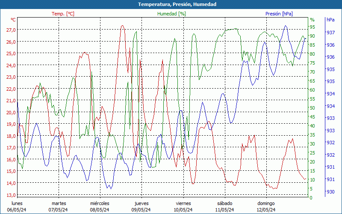The width and height of the screenshot is (342, 214).
Task: Click the '15,0' temperature axis value
Action: (x=11, y=172)
